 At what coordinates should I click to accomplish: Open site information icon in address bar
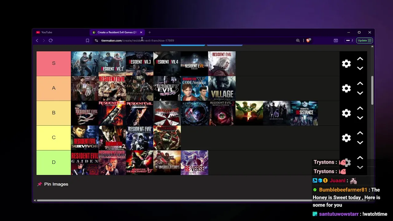pos(96,41)
